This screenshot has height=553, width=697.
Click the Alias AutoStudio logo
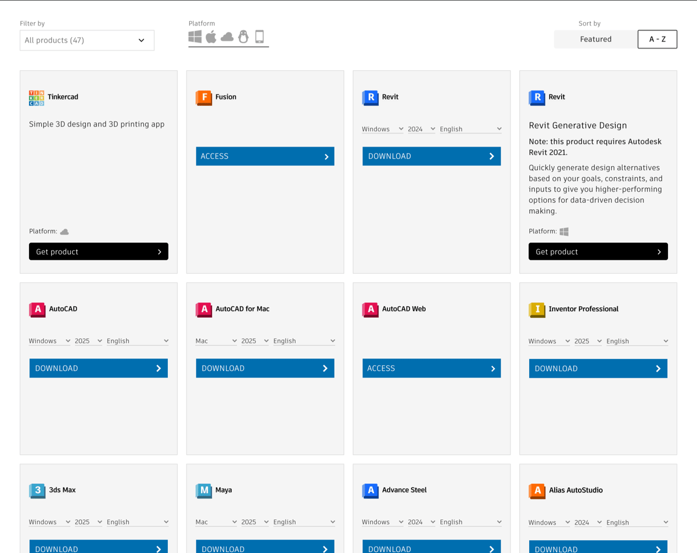pyautogui.click(x=537, y=491)
